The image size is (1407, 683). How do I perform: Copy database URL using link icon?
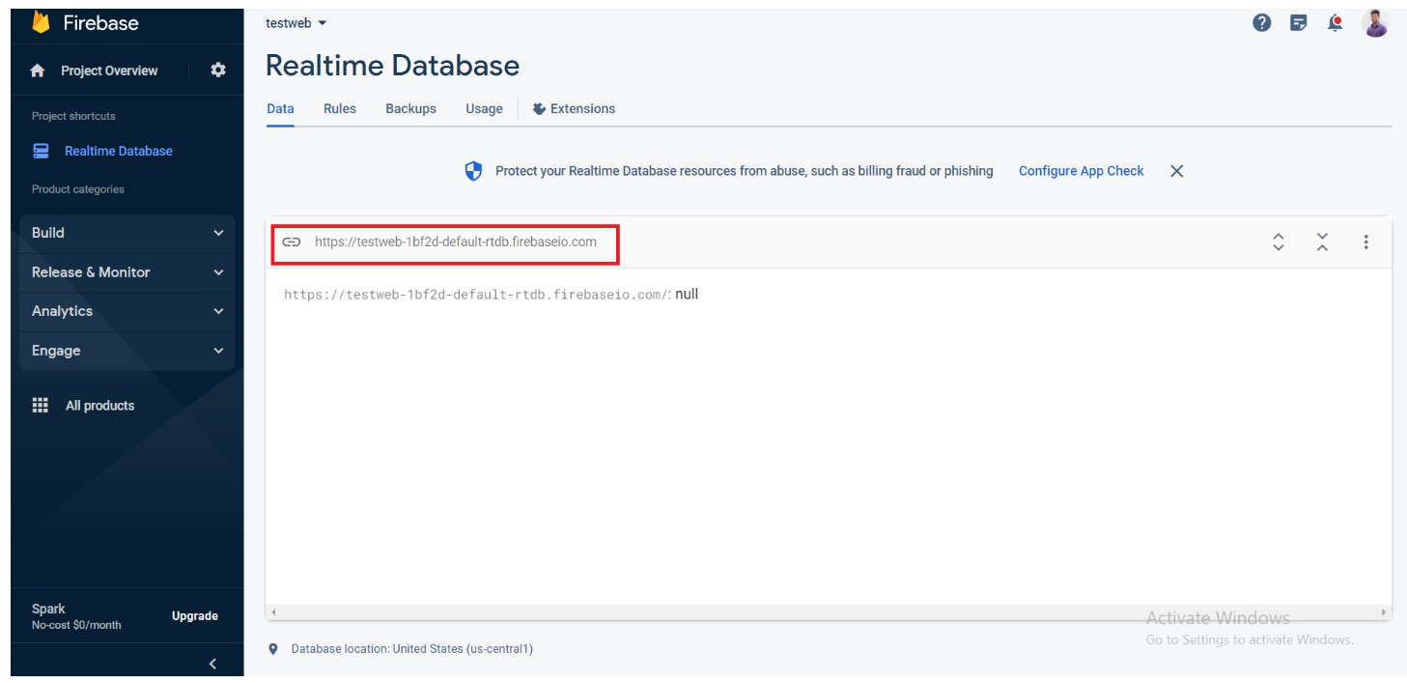tap(292, 242)
